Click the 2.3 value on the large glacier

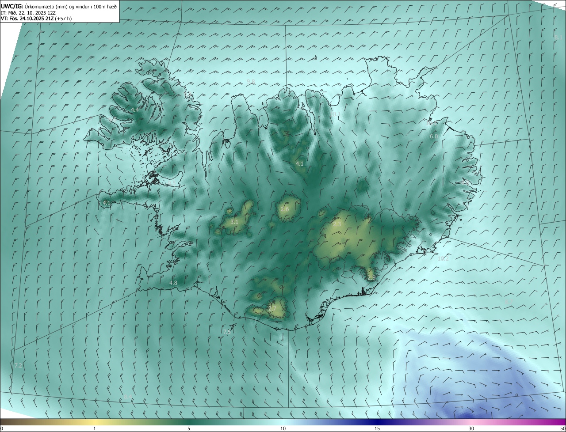click(x=337, y=224)
